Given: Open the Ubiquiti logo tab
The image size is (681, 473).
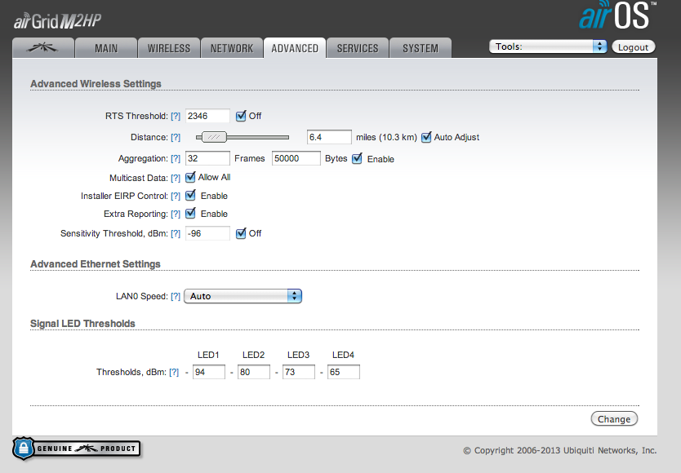Looking at the screenshot, I should click(x=43, y=48).
